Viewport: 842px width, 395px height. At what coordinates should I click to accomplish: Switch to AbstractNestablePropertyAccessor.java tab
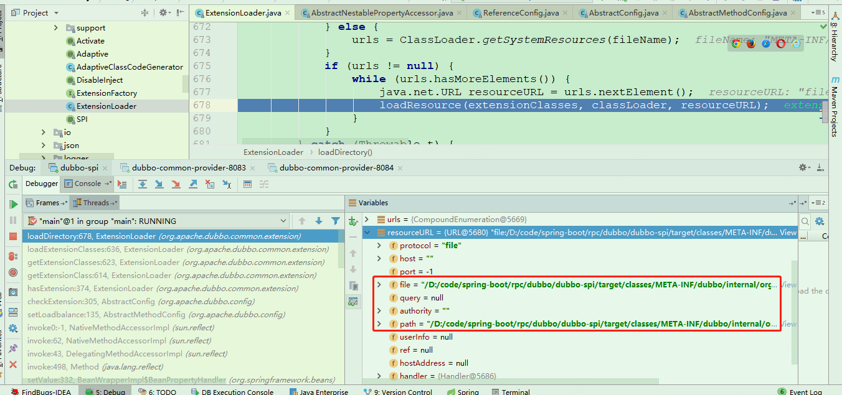tap(382, 12)
